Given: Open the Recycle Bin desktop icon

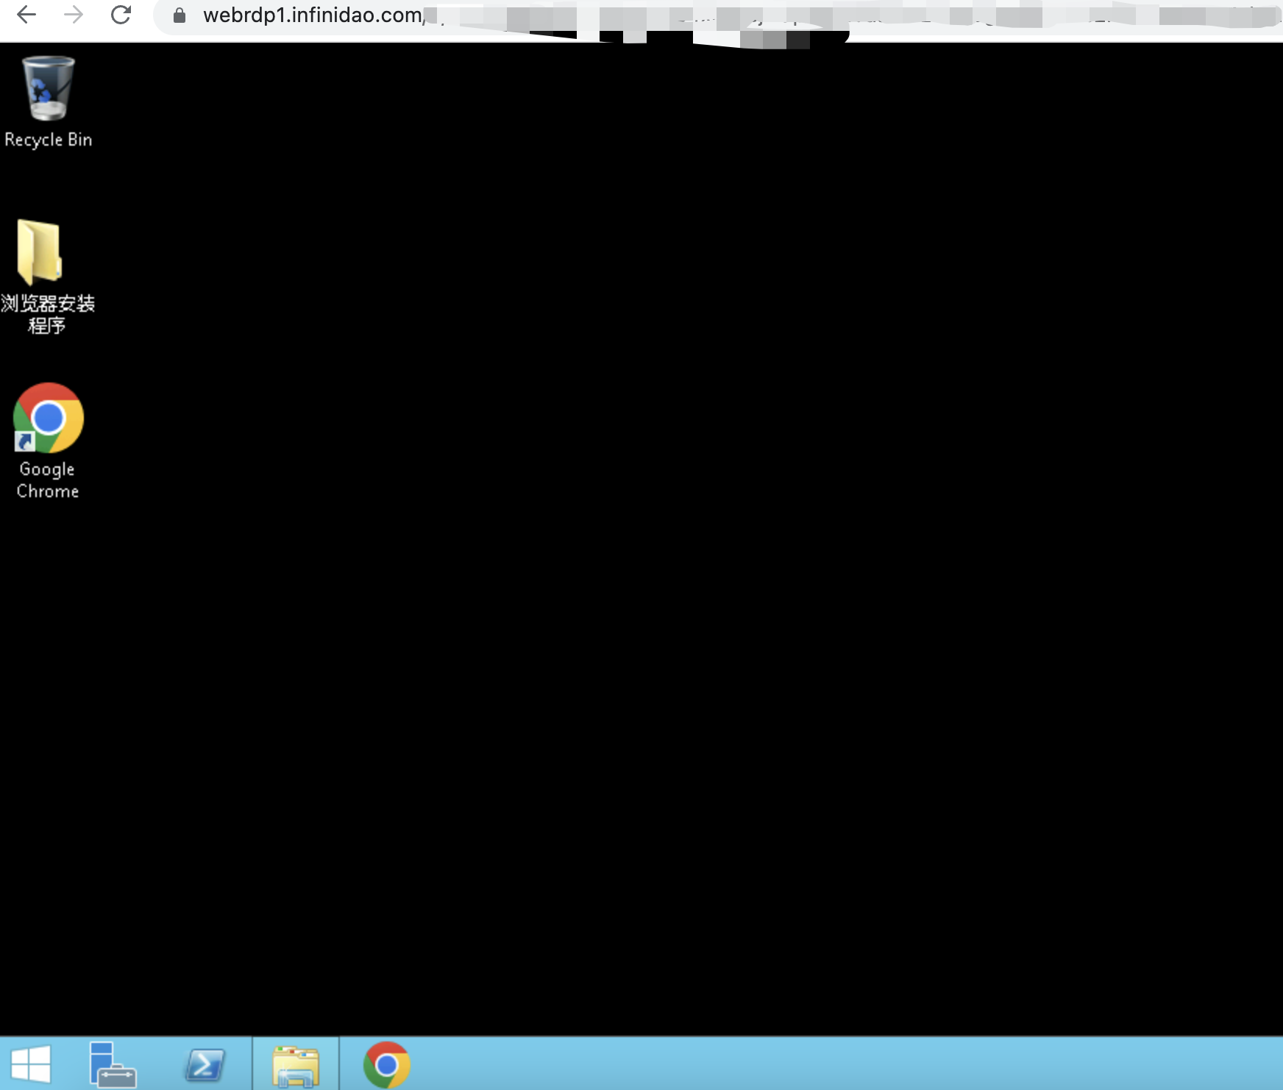Looking at the screenshot, I should (49, 88).
